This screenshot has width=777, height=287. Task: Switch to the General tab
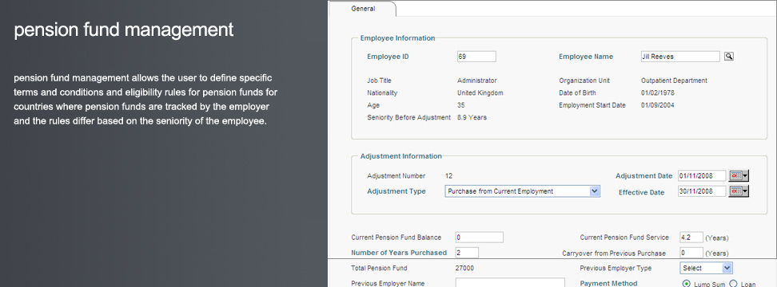(363, 9)
